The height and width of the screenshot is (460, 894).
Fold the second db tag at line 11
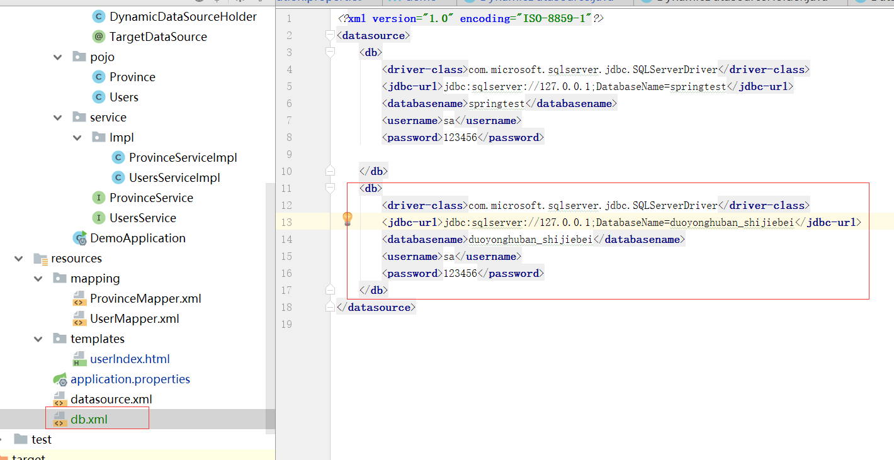point(329,188)
